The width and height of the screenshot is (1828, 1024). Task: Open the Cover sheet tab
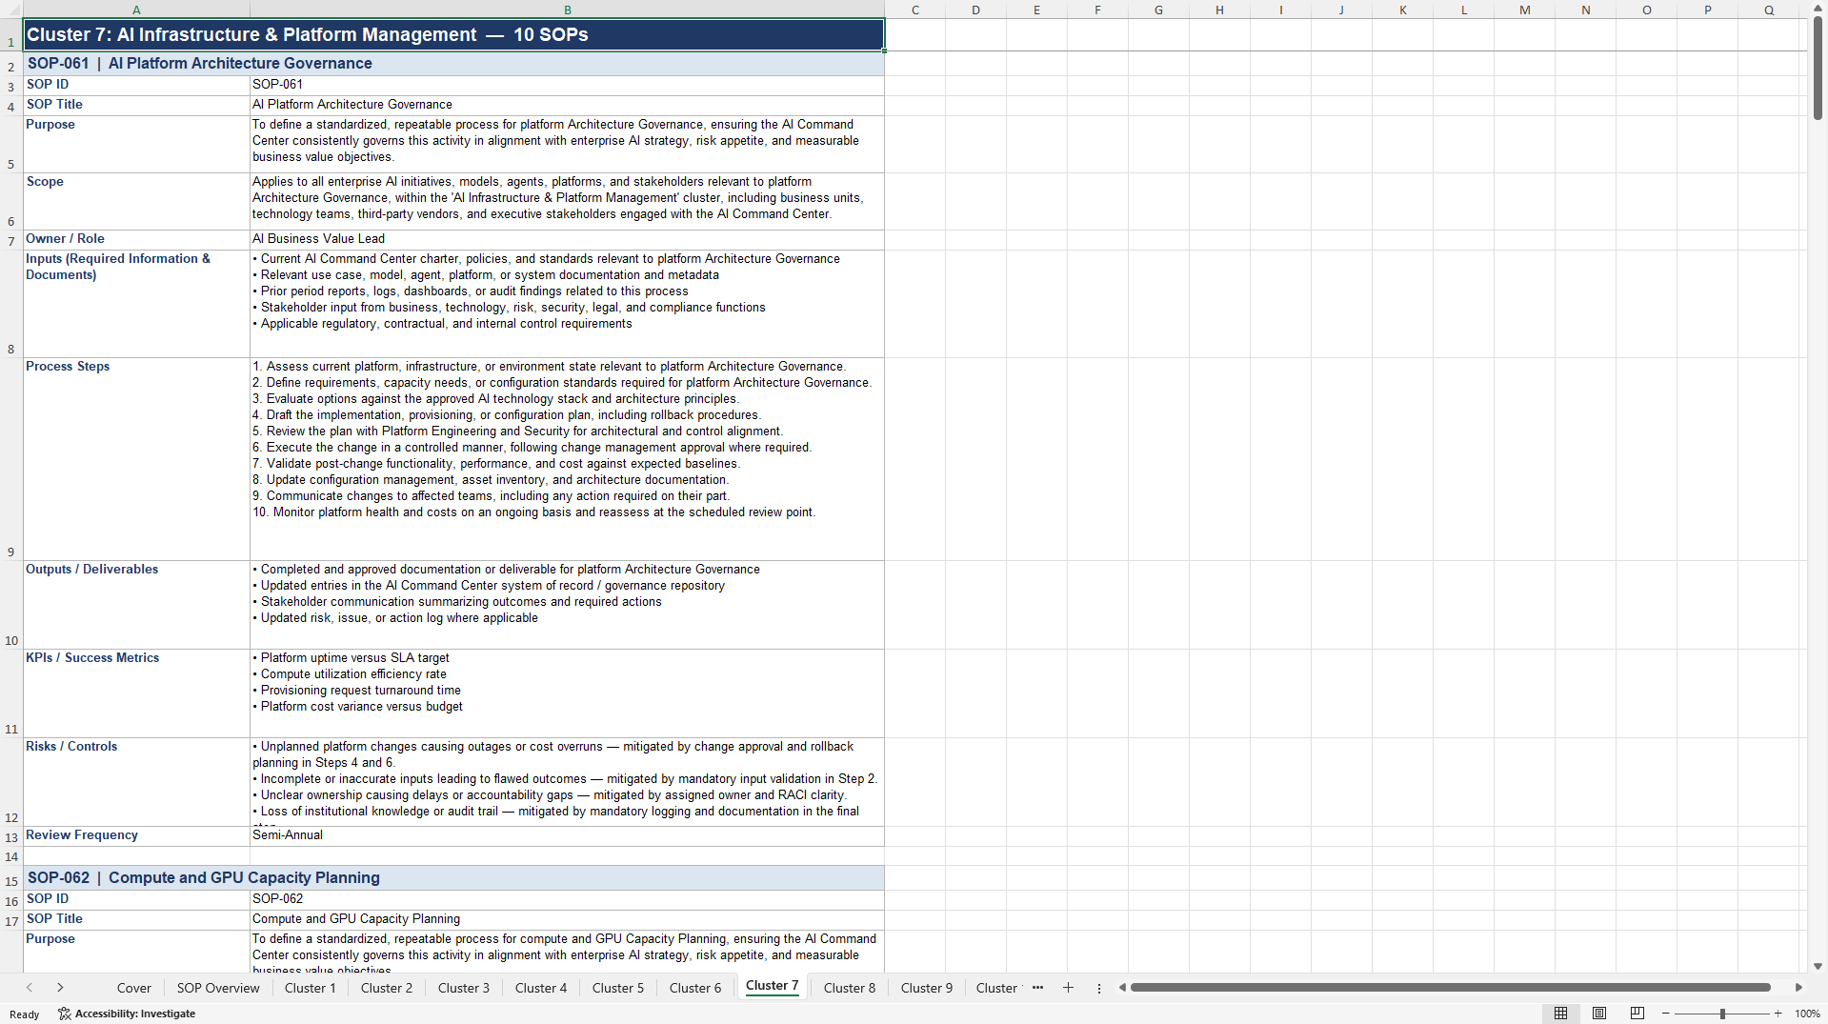click(133, 988)
